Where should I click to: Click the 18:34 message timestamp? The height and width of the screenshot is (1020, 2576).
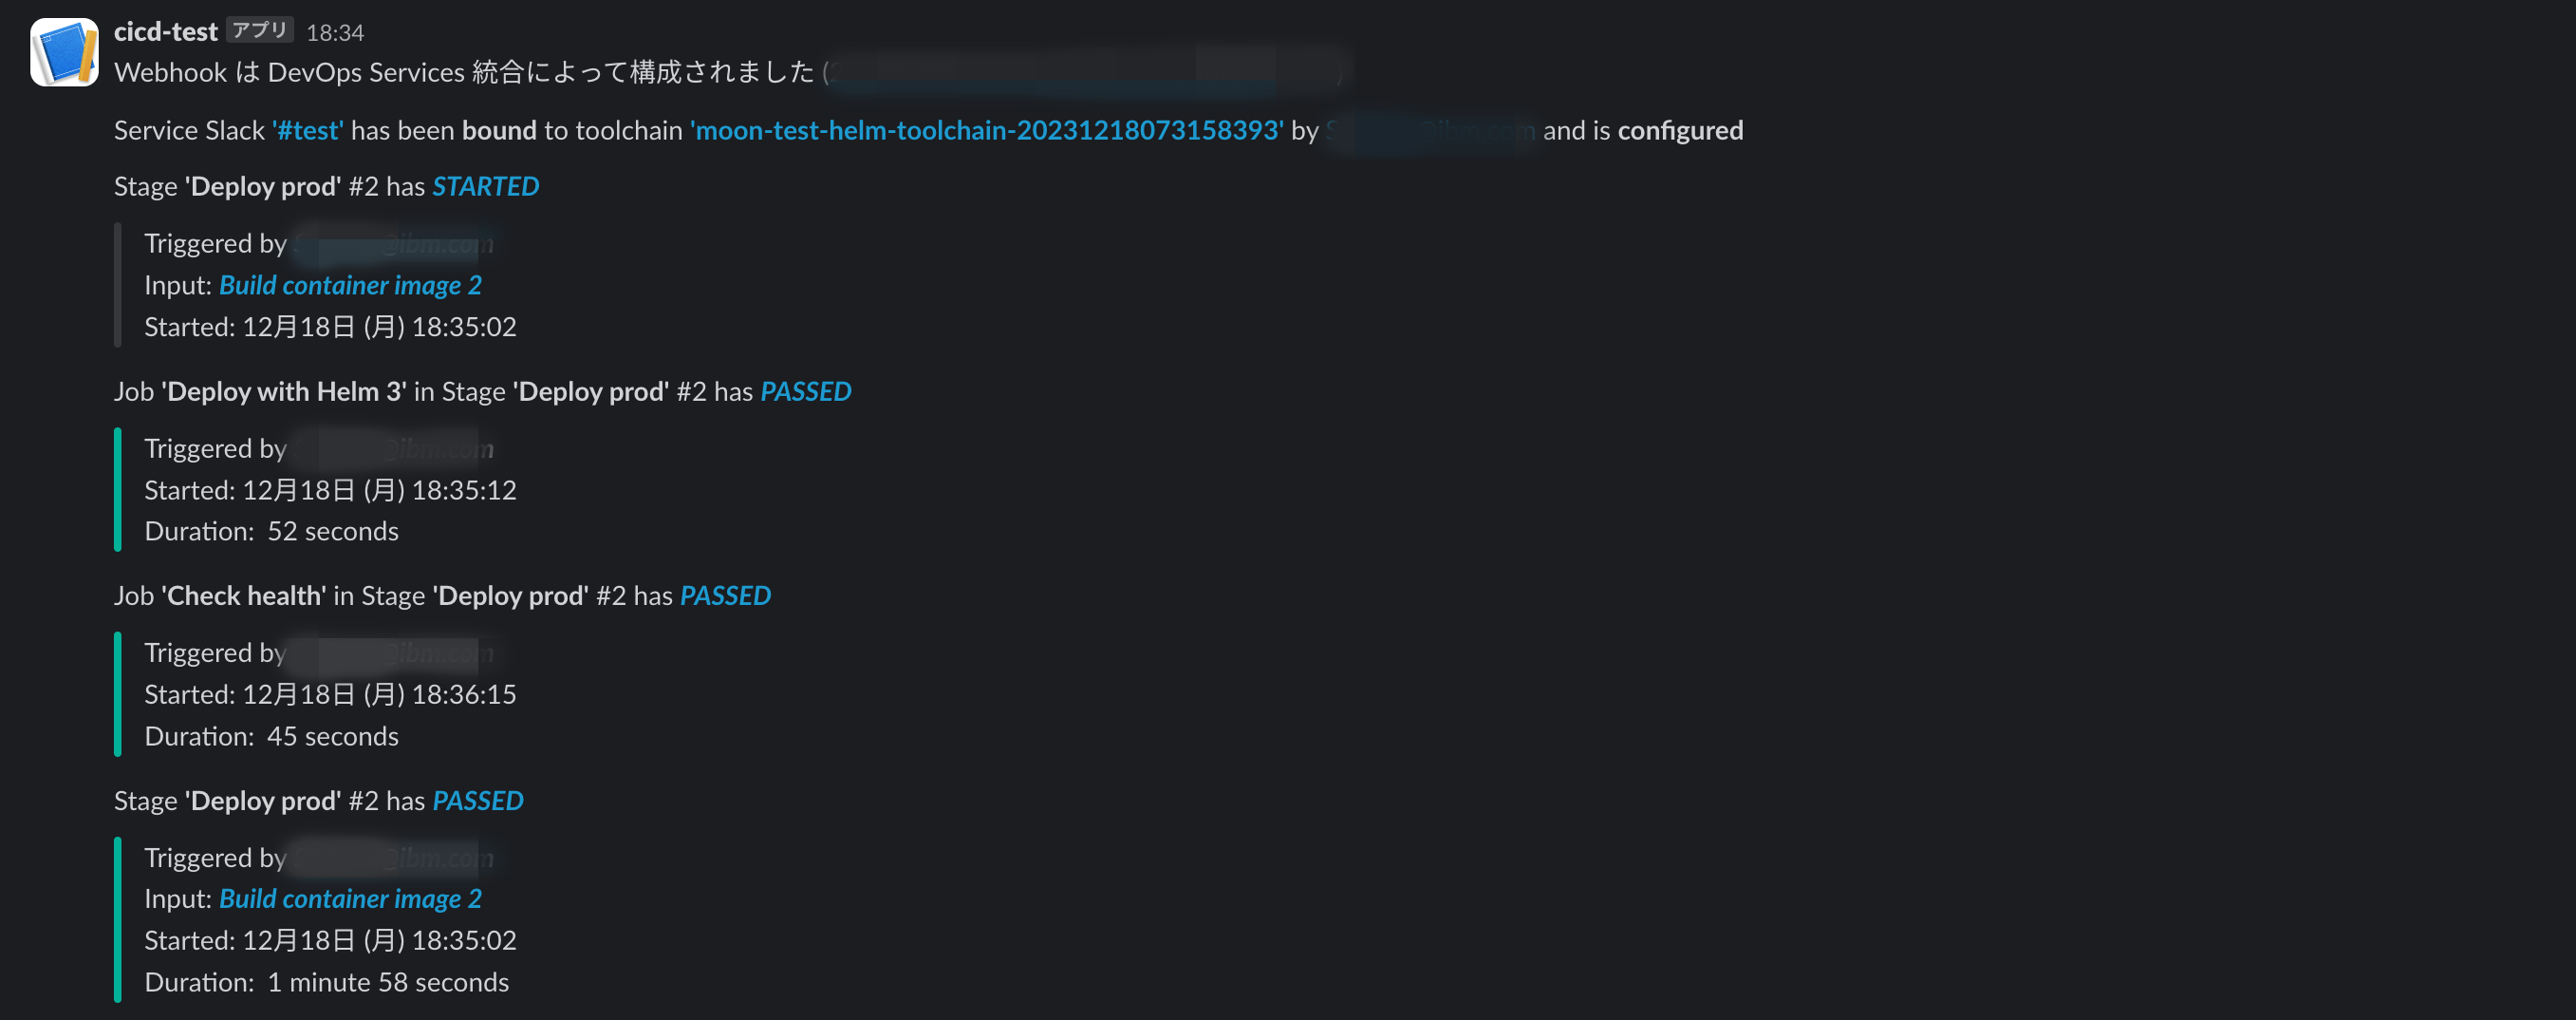335,32
